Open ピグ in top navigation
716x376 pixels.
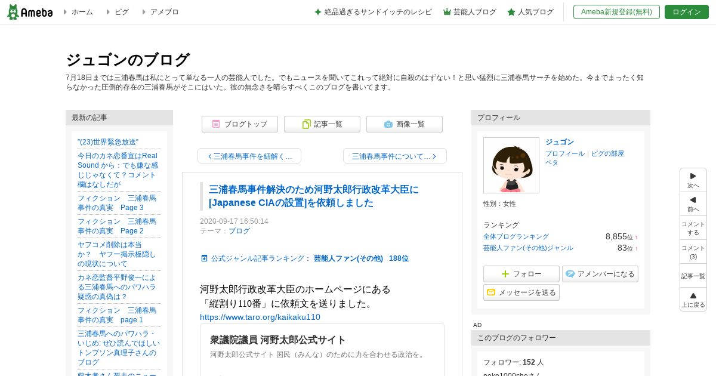(x=121, y=12)
